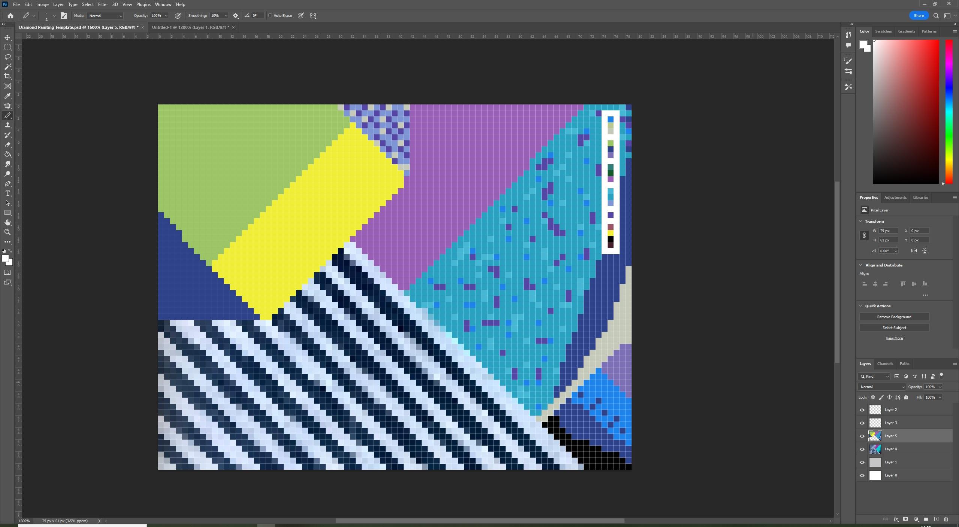Open the Photoshop Home screen

click(10, 15)
